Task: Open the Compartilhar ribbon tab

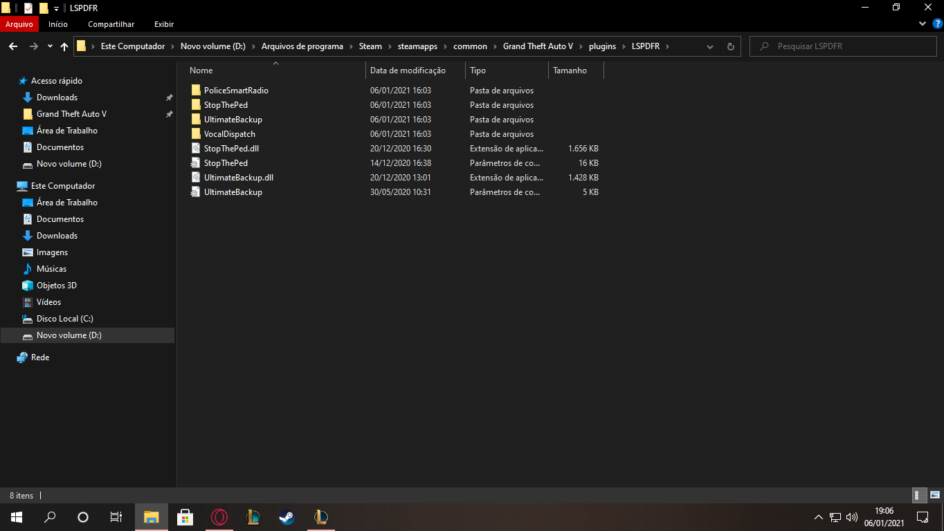Action: [x=111, y=24]
